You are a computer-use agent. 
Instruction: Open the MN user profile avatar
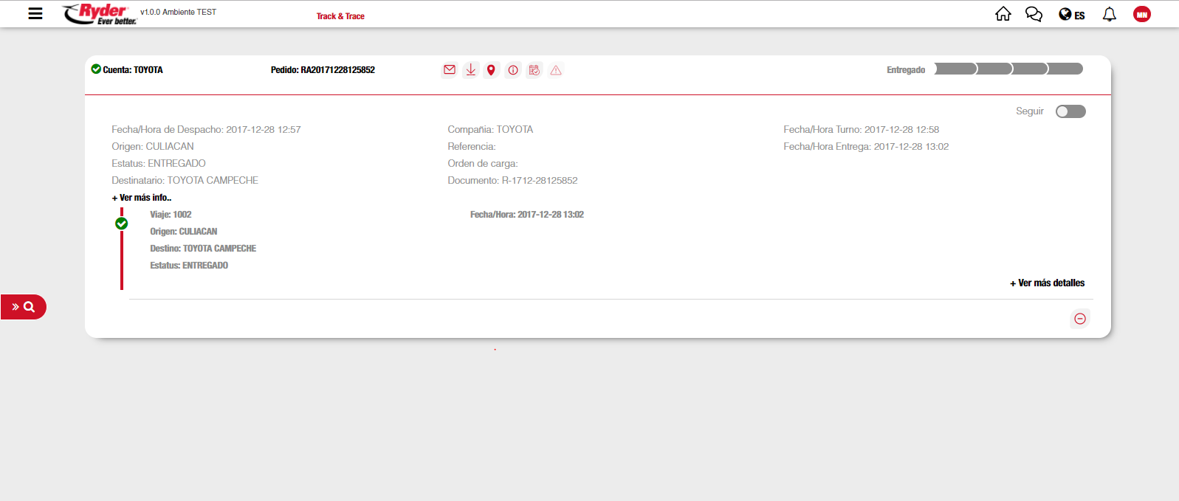tap(1141, 14)
